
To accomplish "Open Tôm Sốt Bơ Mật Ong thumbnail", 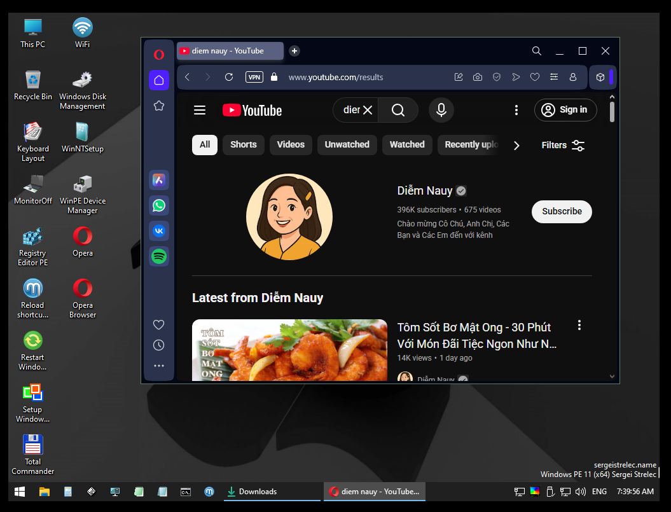I will click(x=290, y=350).
